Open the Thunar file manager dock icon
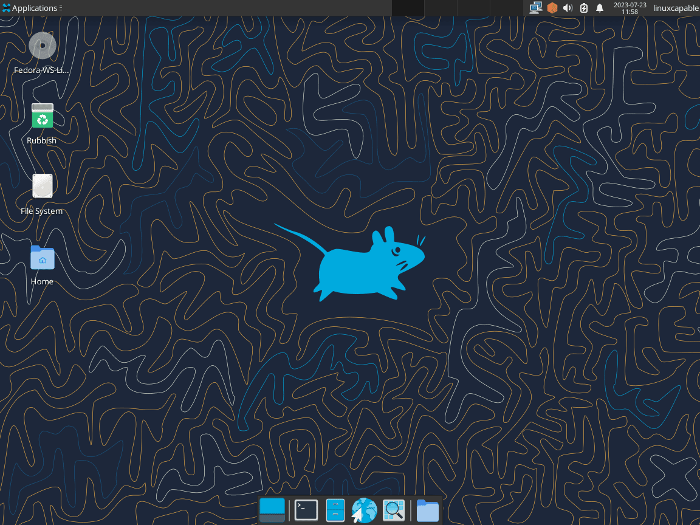 335,510
